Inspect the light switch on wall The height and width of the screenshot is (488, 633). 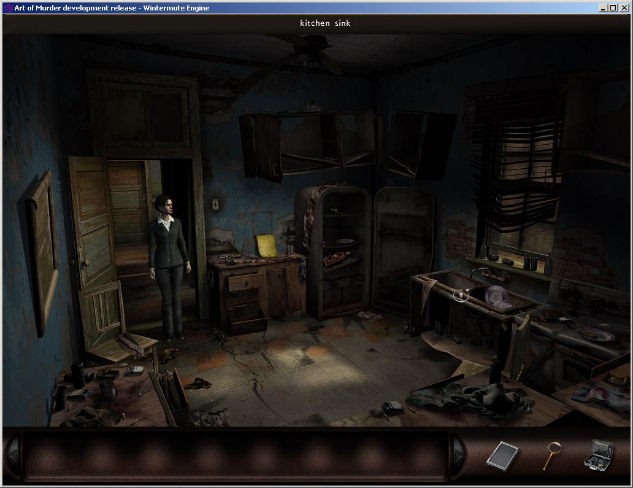click(215, 204)
